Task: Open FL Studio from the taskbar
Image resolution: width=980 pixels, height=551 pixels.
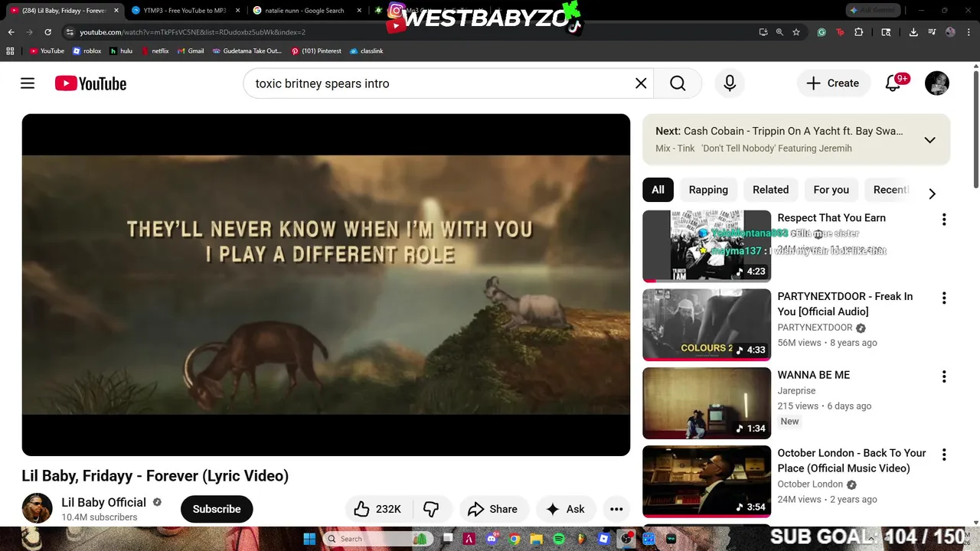Action: point(581,539)
